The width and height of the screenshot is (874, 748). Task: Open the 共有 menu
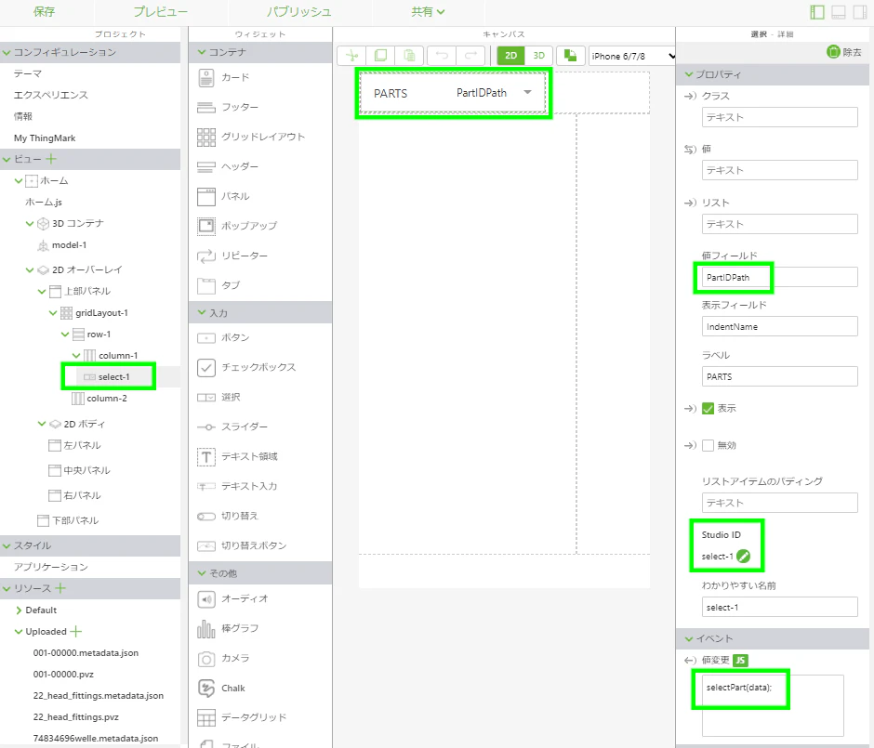pos(428,12)
